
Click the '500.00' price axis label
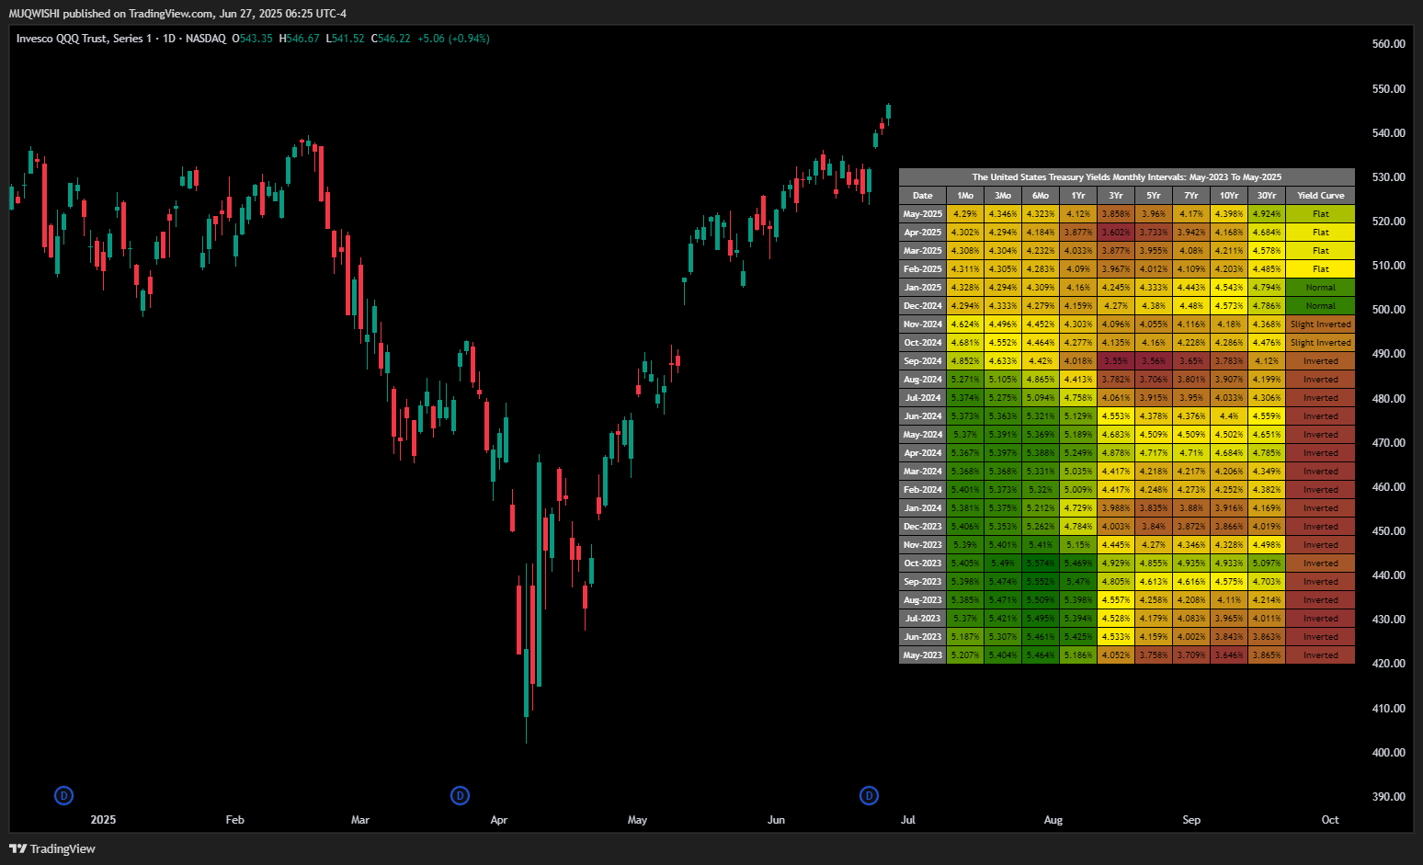(1388, 310)
